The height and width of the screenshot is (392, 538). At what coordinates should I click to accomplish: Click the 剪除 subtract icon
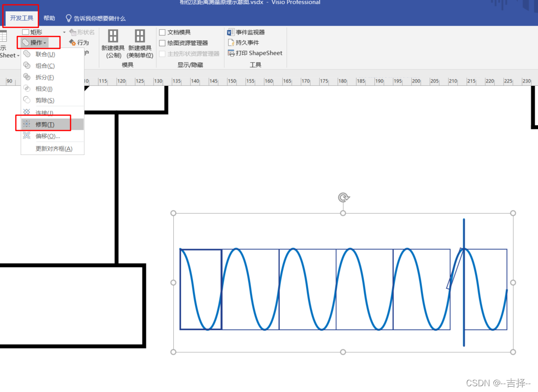point(27,100)
